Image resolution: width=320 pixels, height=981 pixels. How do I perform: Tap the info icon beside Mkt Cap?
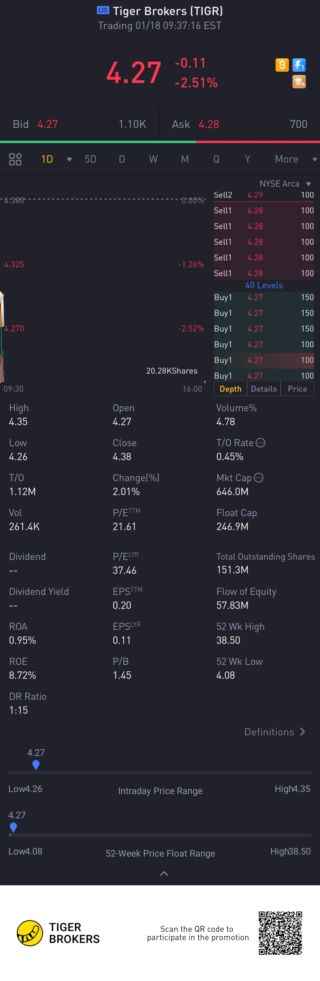259,478
